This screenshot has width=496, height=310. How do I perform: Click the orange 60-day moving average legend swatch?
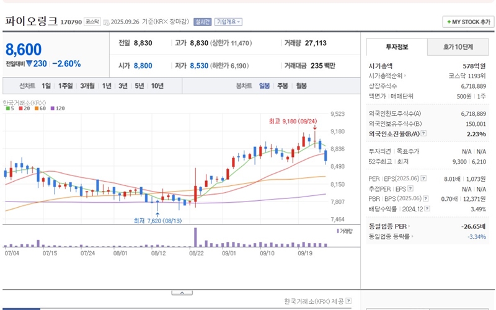tap(37, 108)
